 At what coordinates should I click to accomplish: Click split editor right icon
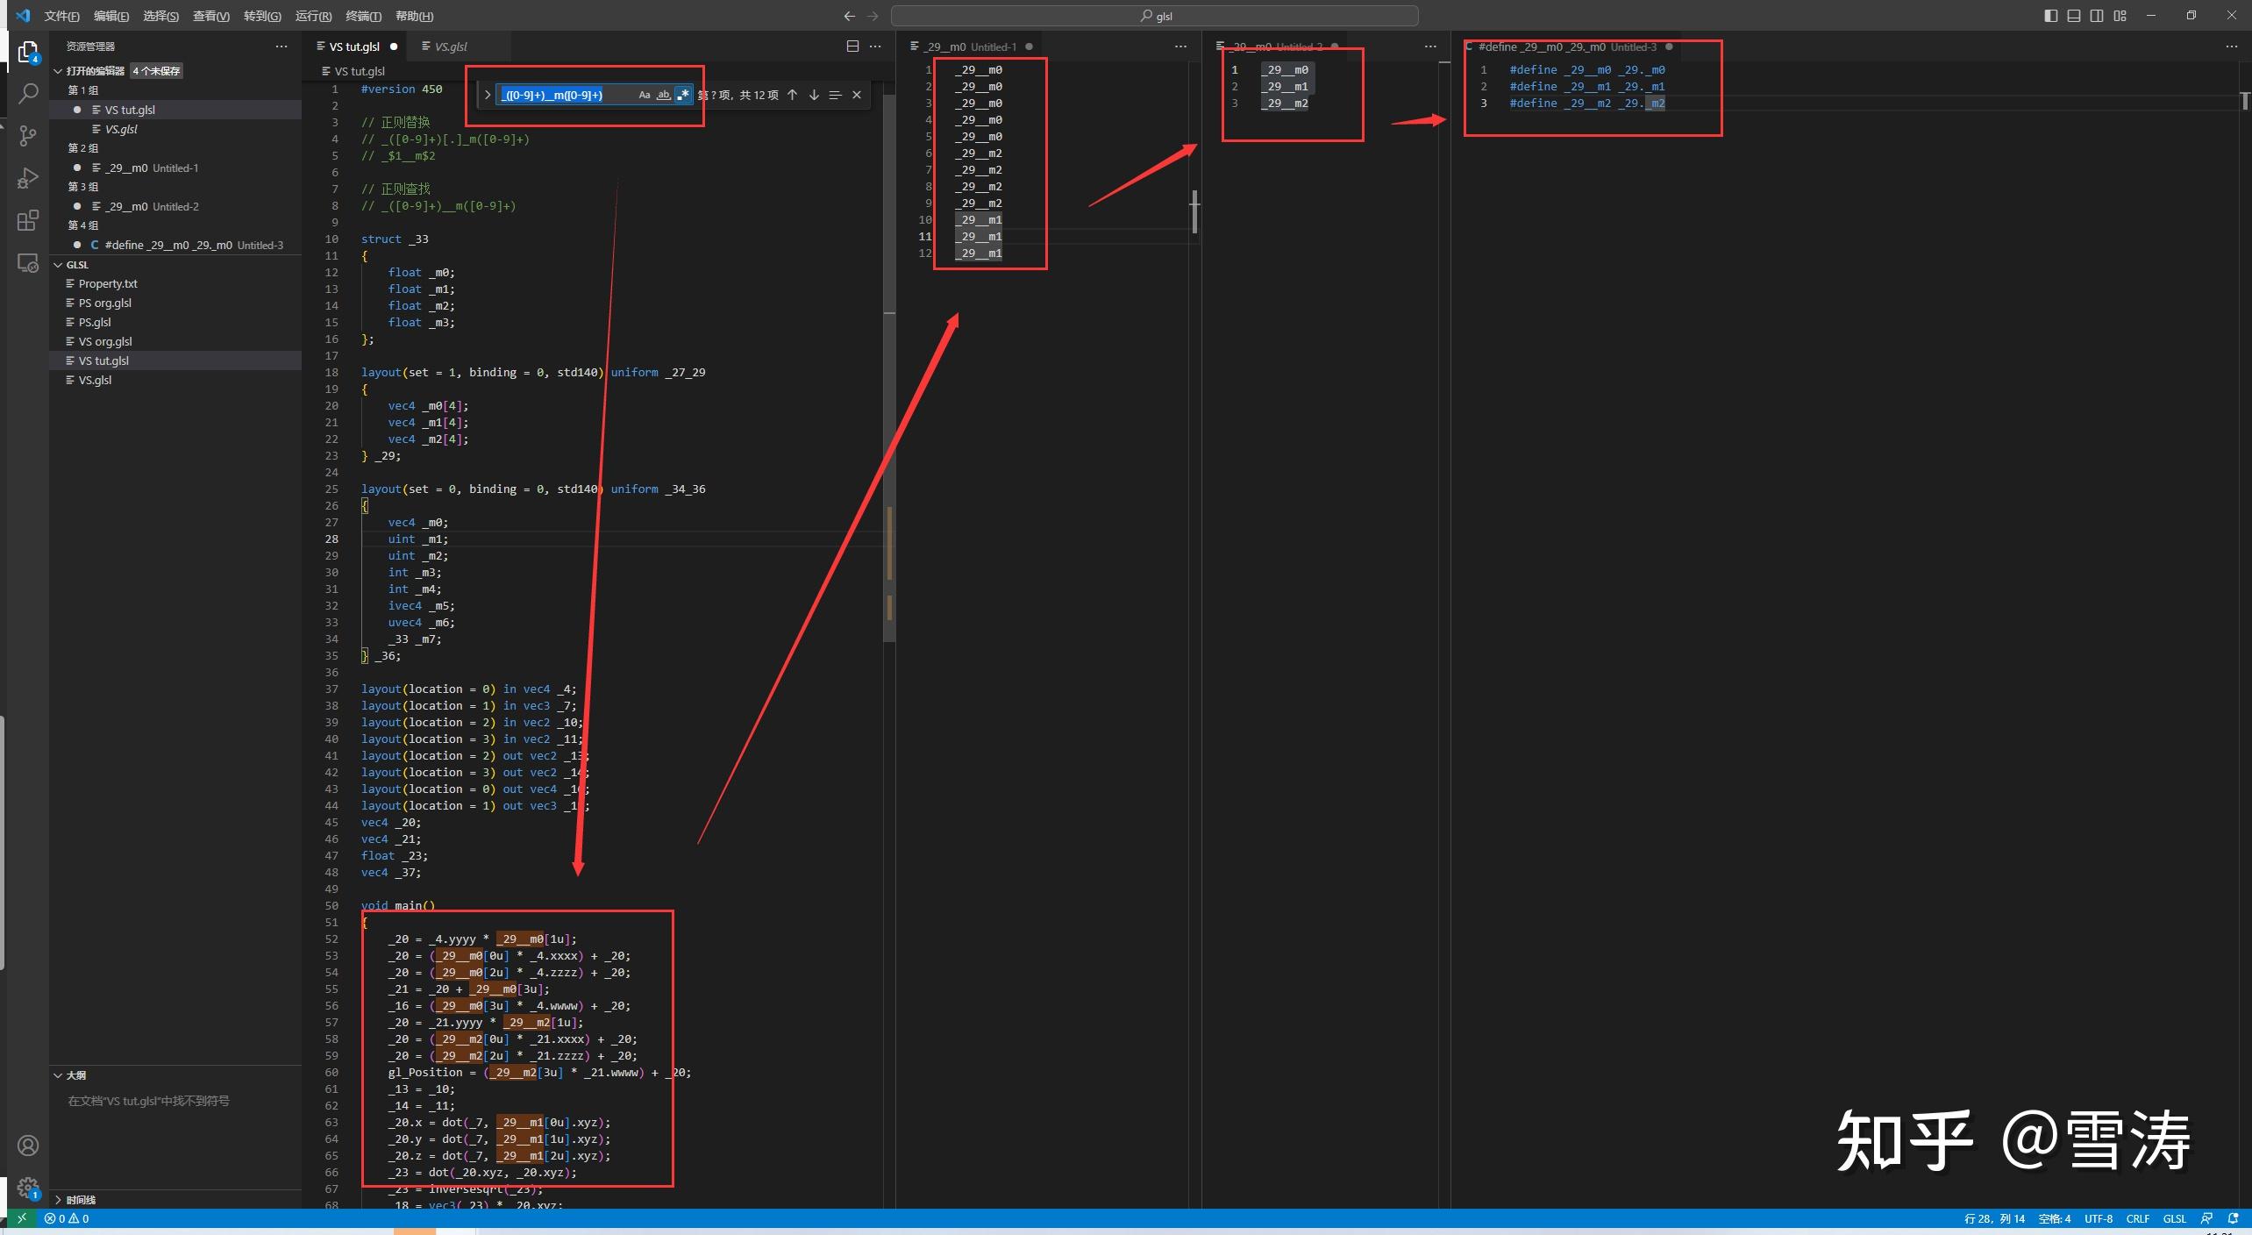pyautogui.click(x=852, y=46)
